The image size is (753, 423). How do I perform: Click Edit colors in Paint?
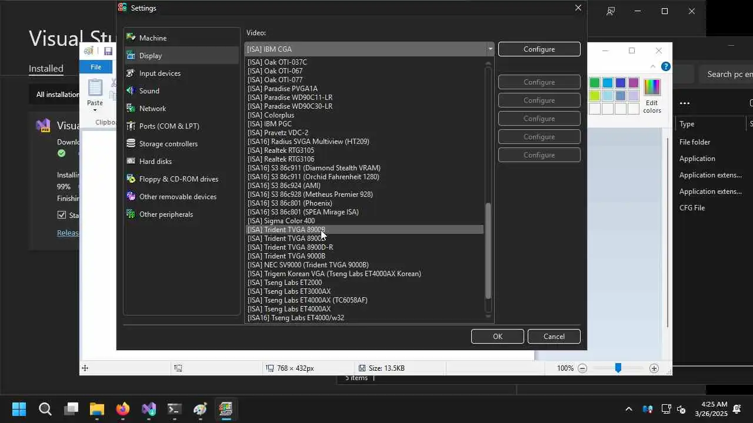[652, 96]
